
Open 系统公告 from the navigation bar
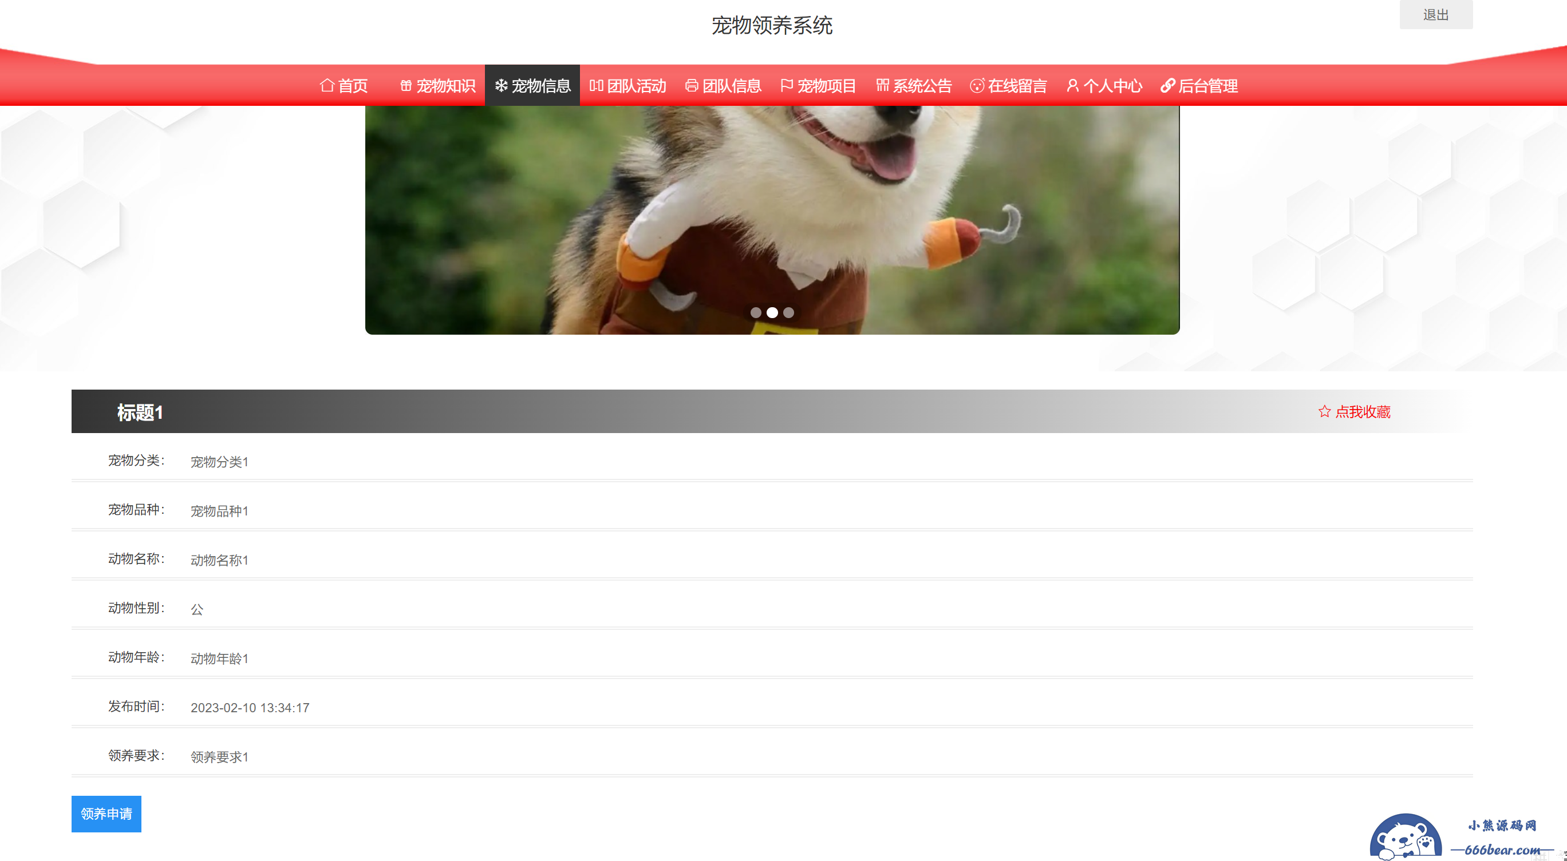[x=913, y=86]
